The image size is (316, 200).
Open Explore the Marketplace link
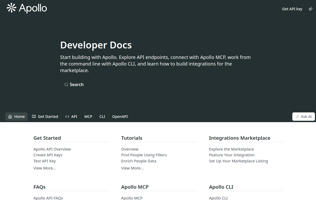pyautogui.click(x=231, y=149)
